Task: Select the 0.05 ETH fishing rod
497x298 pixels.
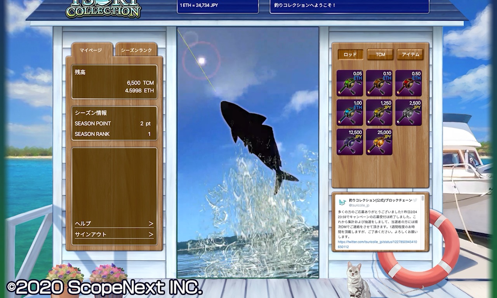Action: tap(350, 83)
